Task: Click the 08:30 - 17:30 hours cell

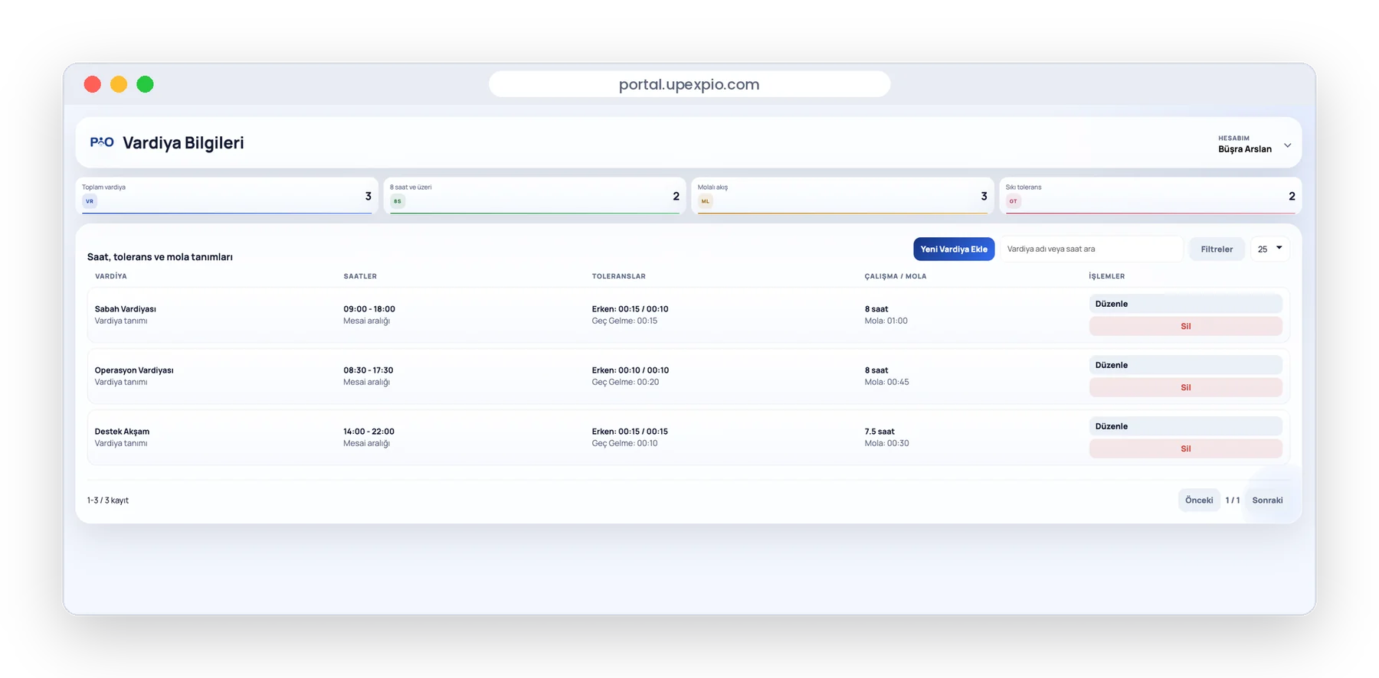Action: pyautogui.click(x=368, y=370)
